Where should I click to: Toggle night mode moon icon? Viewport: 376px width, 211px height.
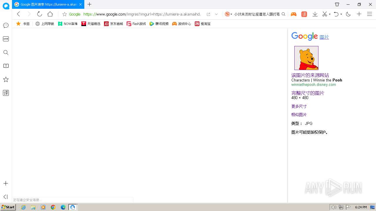tap(348, 14)
